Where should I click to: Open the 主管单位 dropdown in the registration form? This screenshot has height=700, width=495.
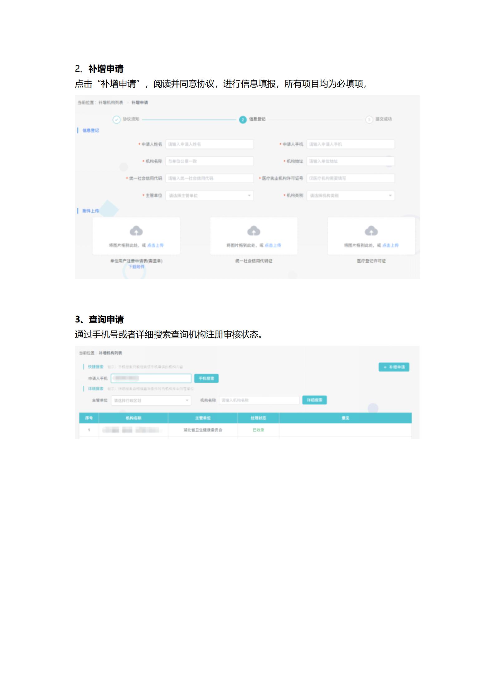(209, 196)
